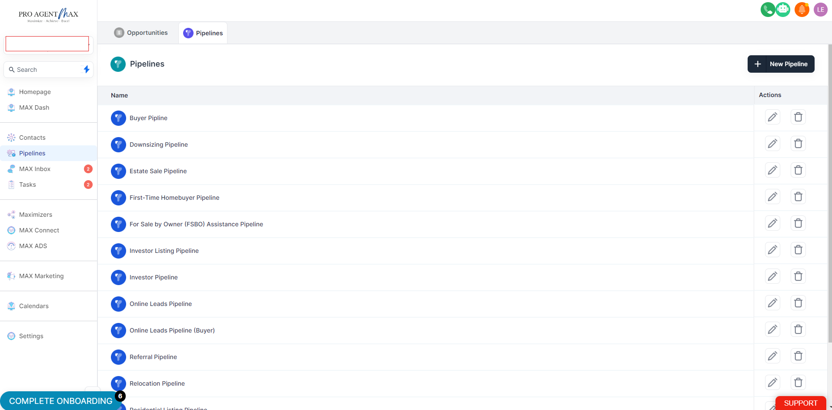Click the Pro Agent Max logo

(x=48, y=15)
